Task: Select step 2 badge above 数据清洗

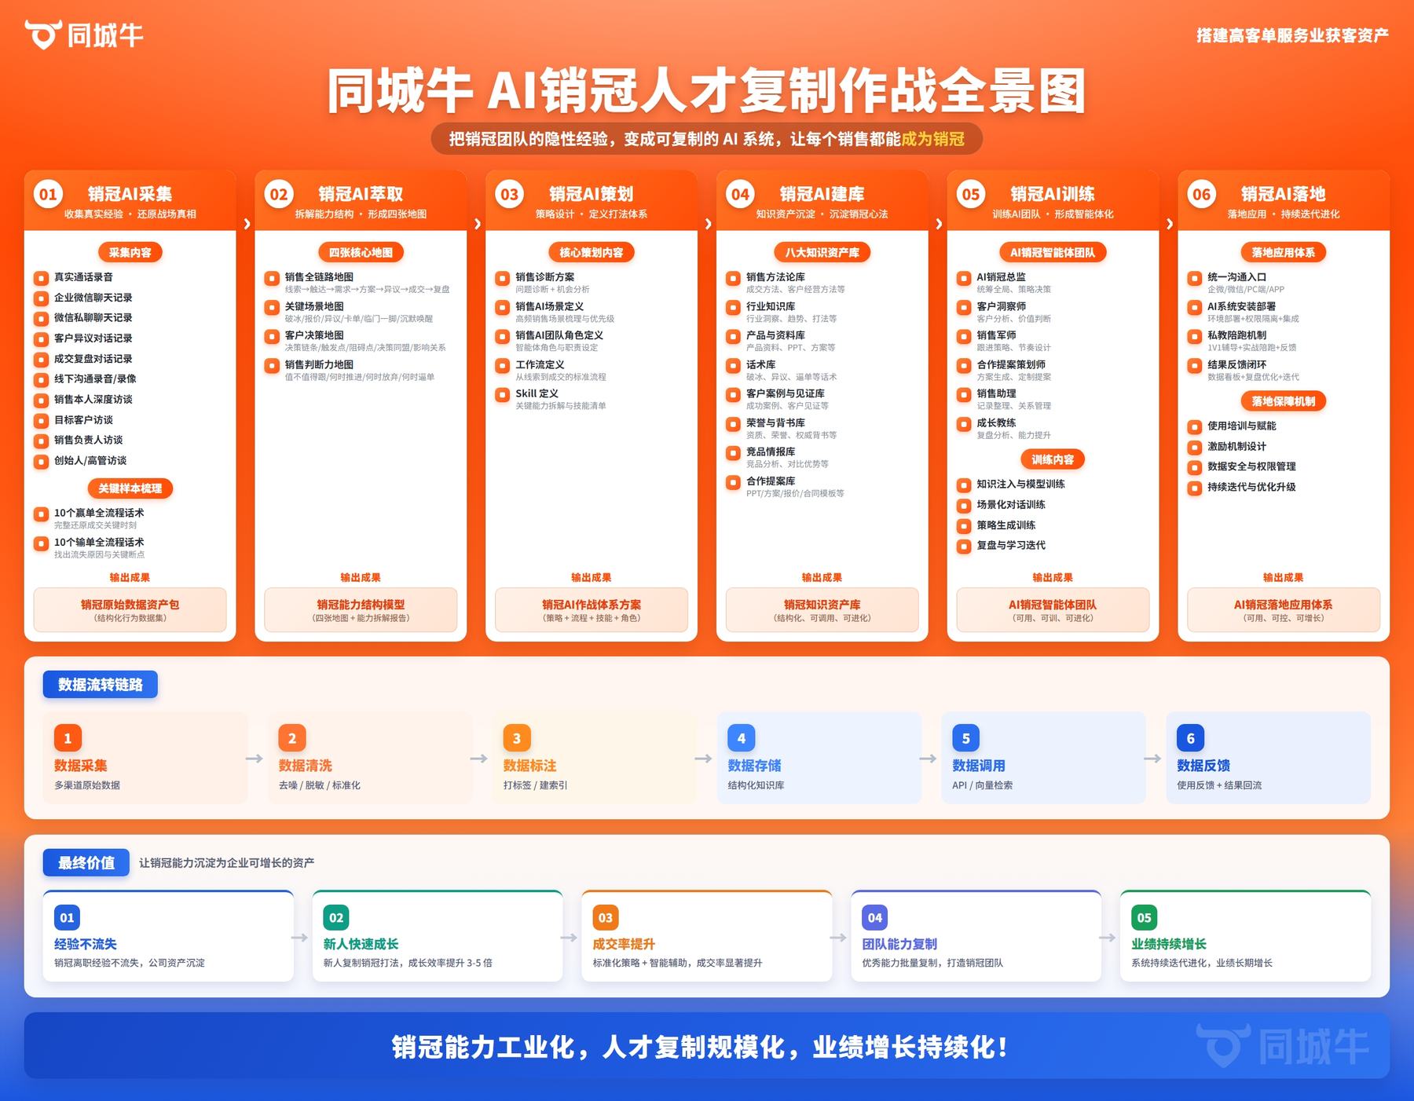Action: (292, 738)
